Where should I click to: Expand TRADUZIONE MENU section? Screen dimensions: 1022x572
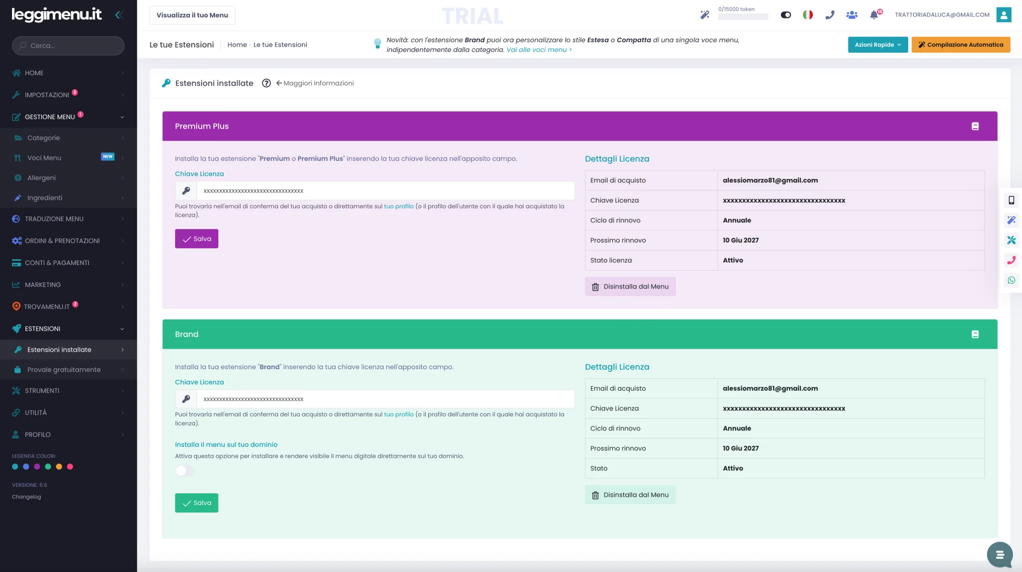(68, 219)
